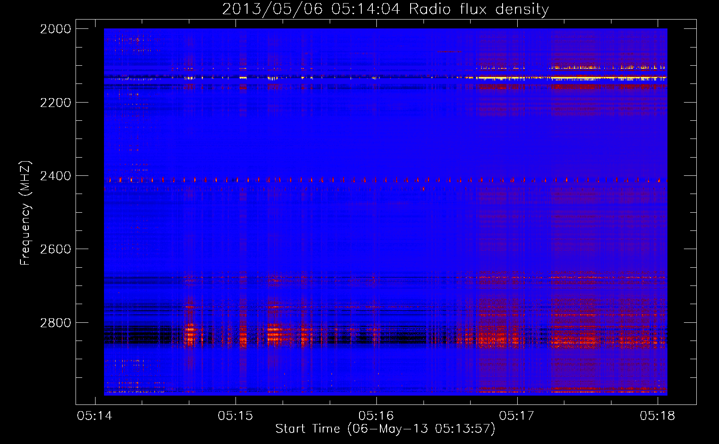Click the 05:17 time tick label
This screenshot has width=719, height=444.
click(x=517, y=416)
